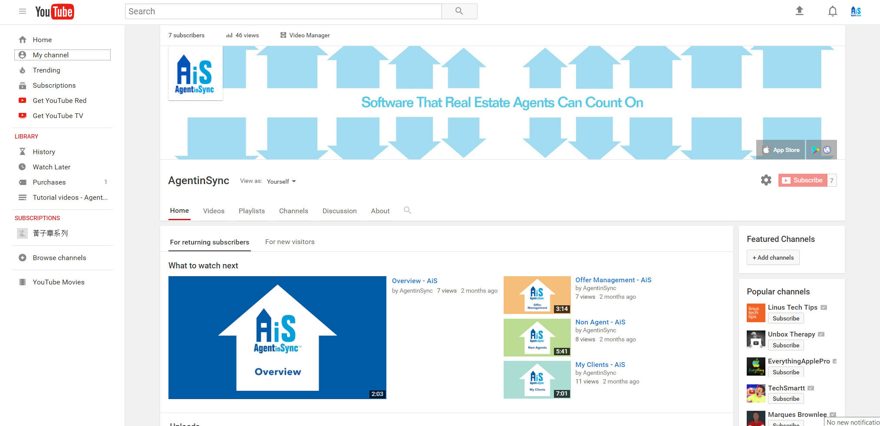
Task: Play the Non Agents video thumbnail
Action: pos(537,337)
